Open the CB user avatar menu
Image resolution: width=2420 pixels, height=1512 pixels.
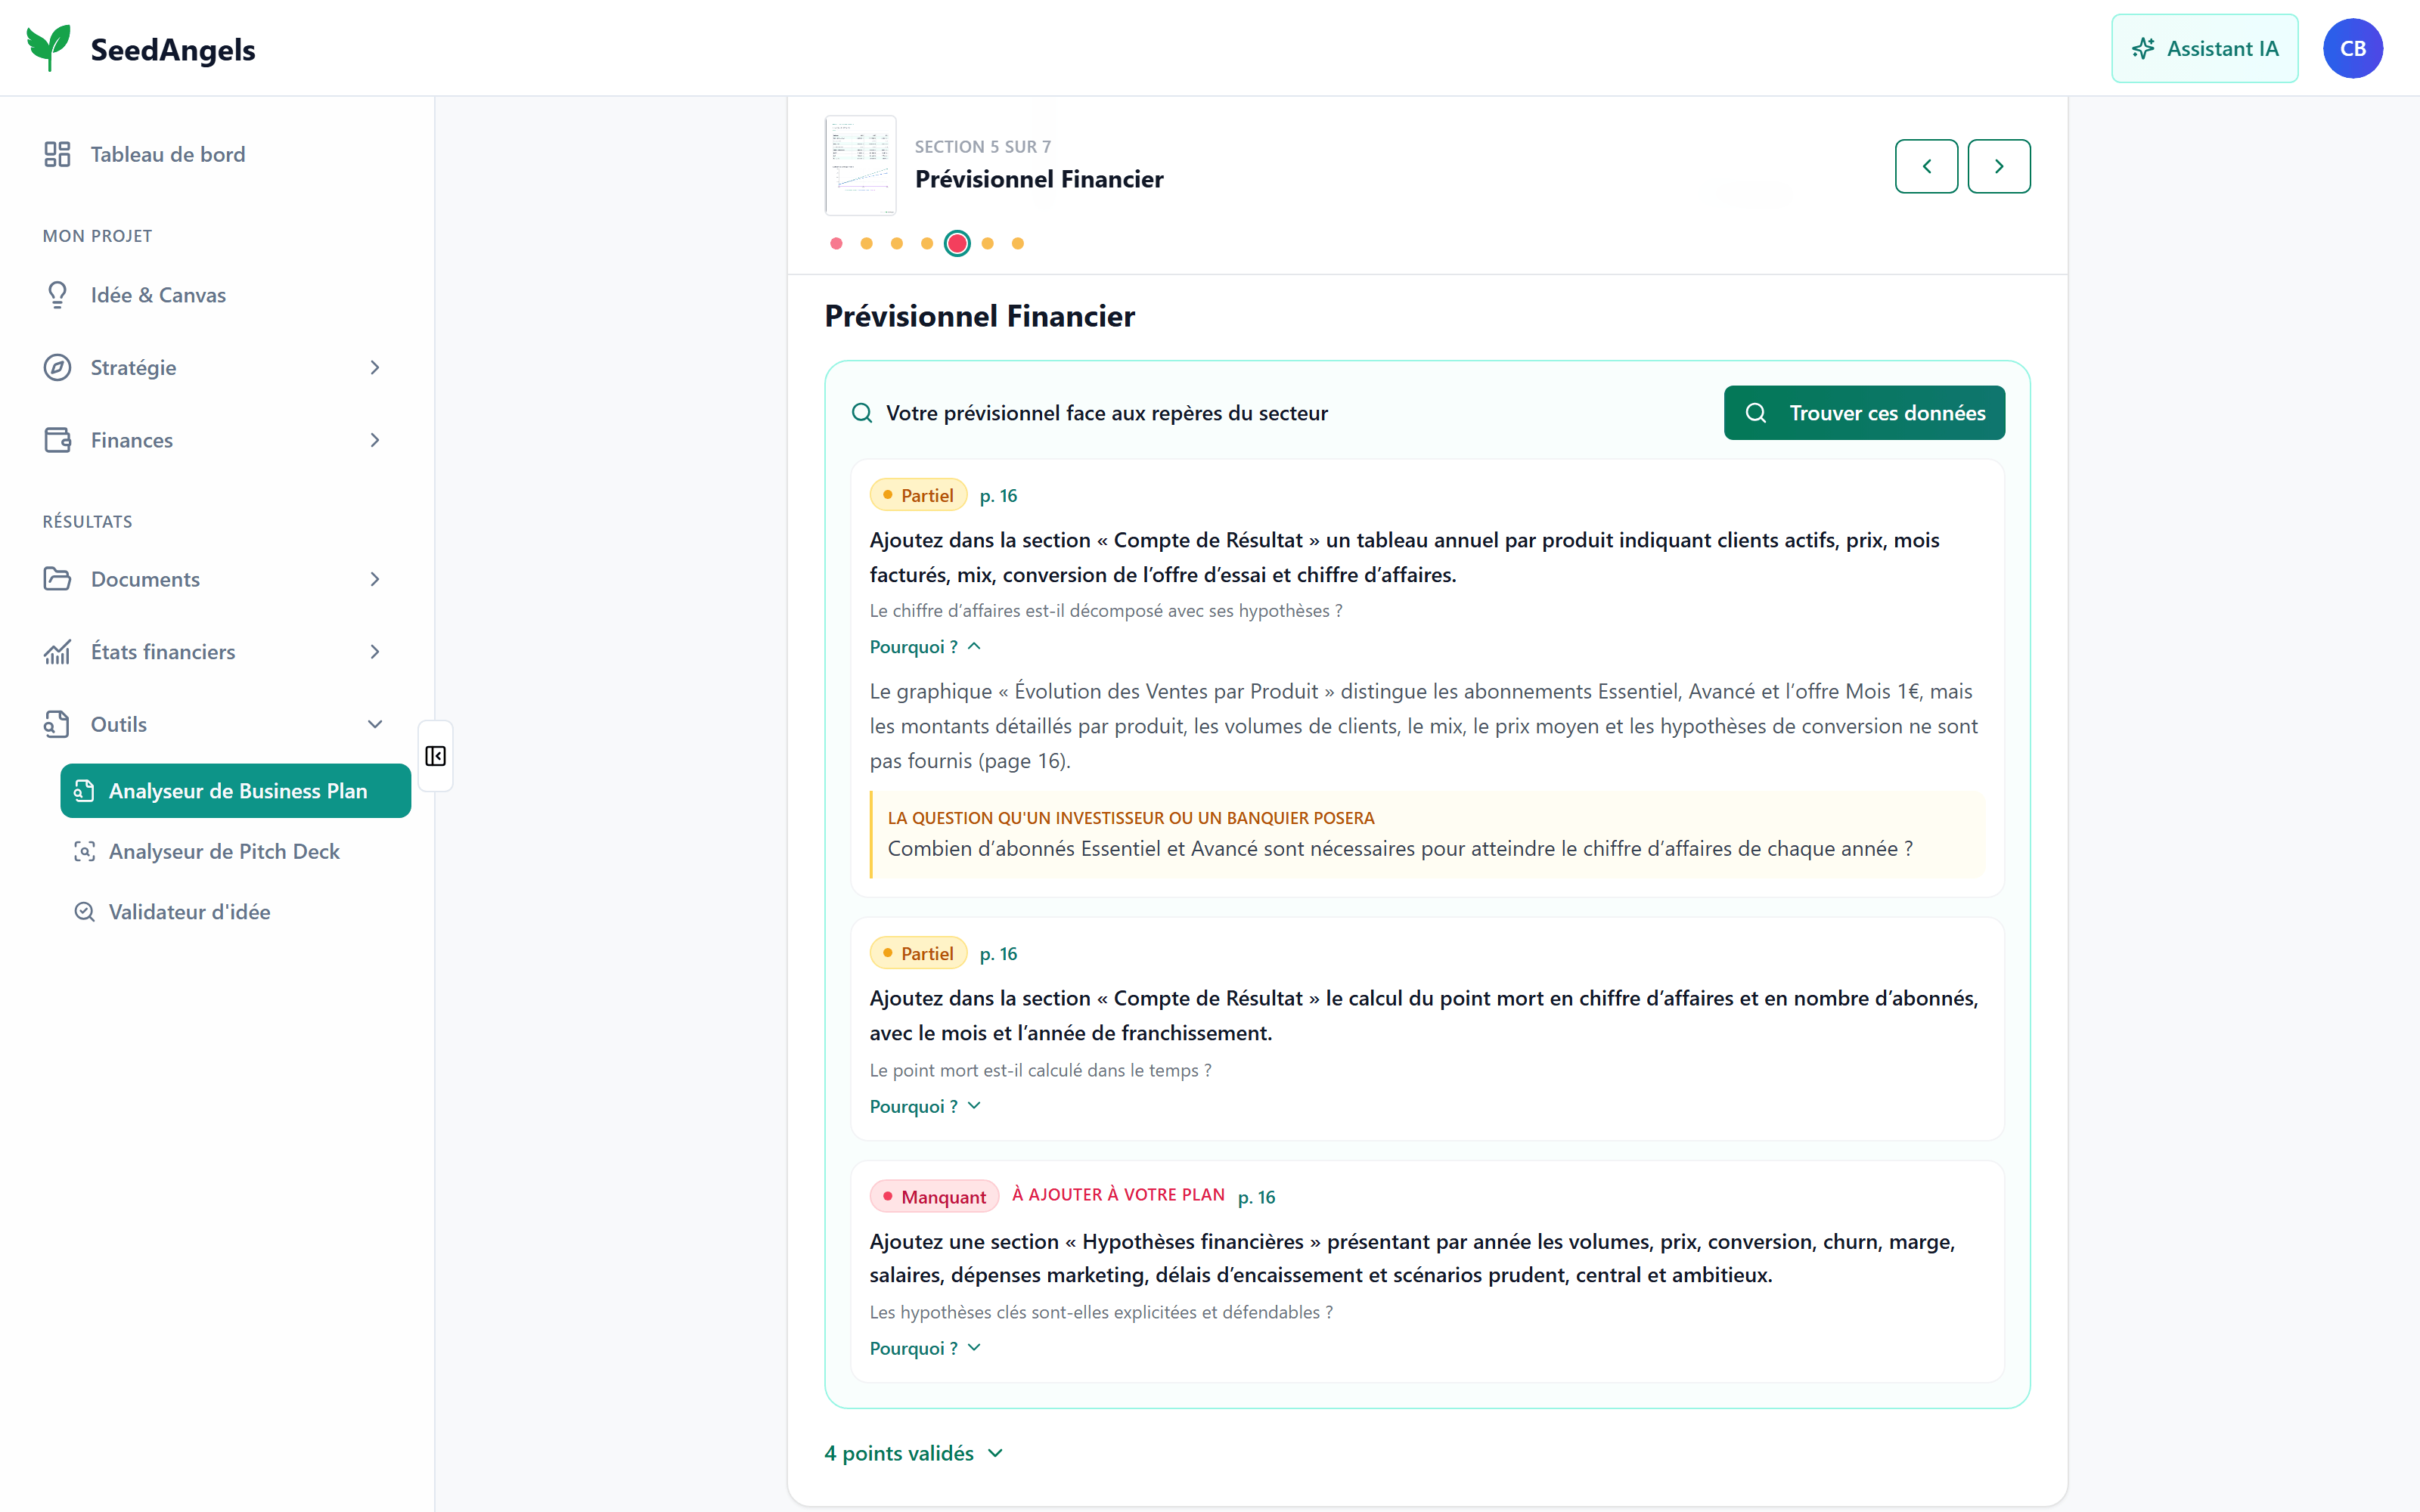pos(2352,48)
